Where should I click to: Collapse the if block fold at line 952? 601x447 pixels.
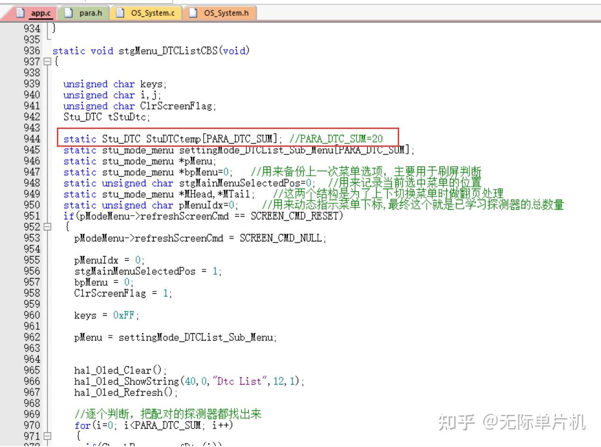tap(47, 227)
